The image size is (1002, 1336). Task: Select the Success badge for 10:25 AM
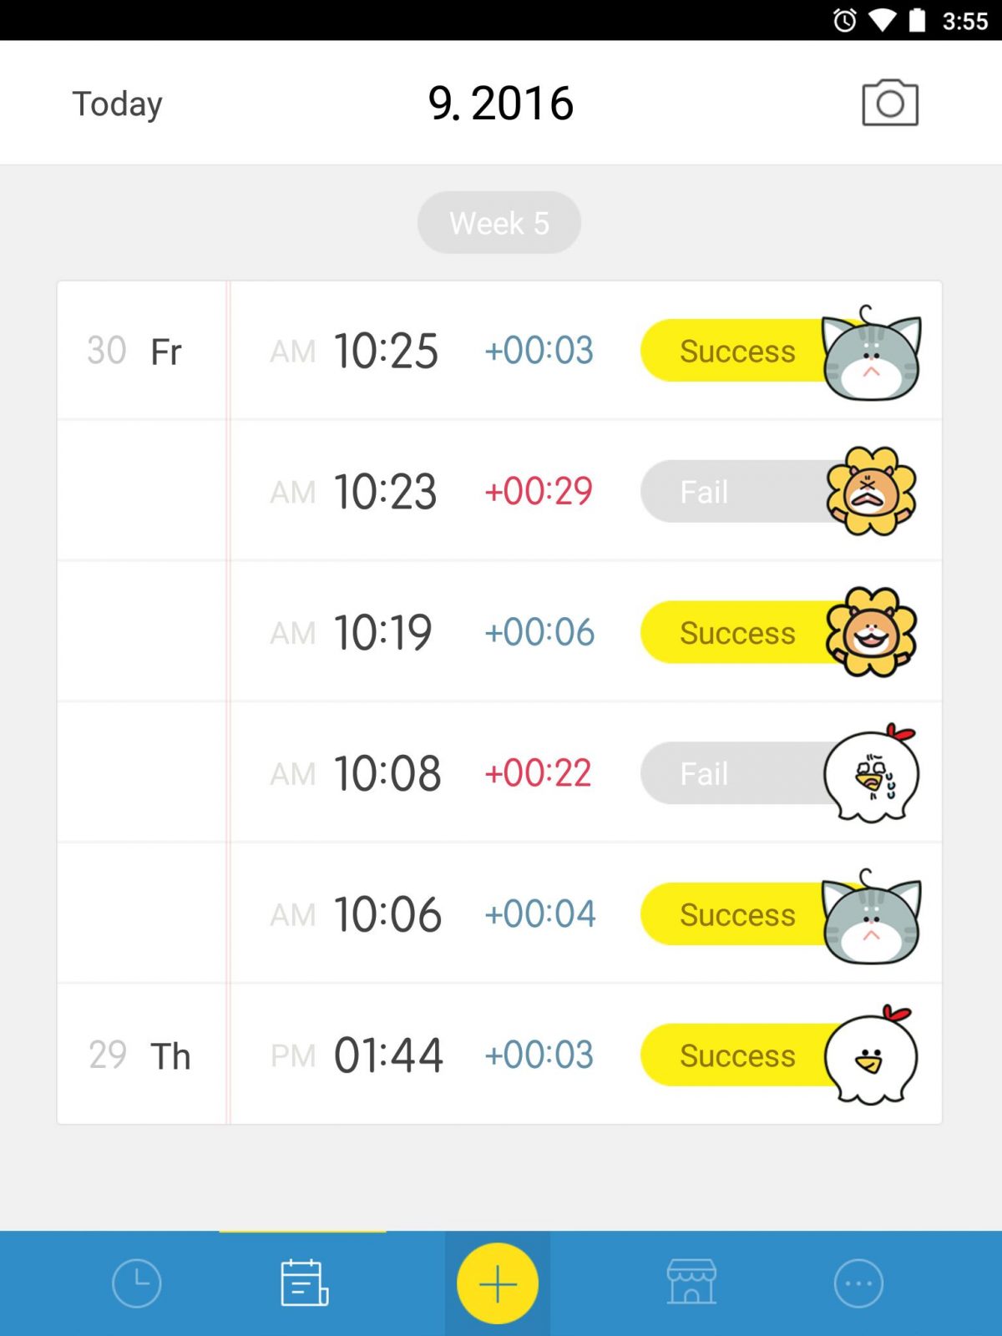click(x=736, y=351)
